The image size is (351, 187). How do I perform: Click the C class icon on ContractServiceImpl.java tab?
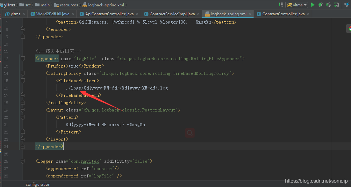[146, 14]
